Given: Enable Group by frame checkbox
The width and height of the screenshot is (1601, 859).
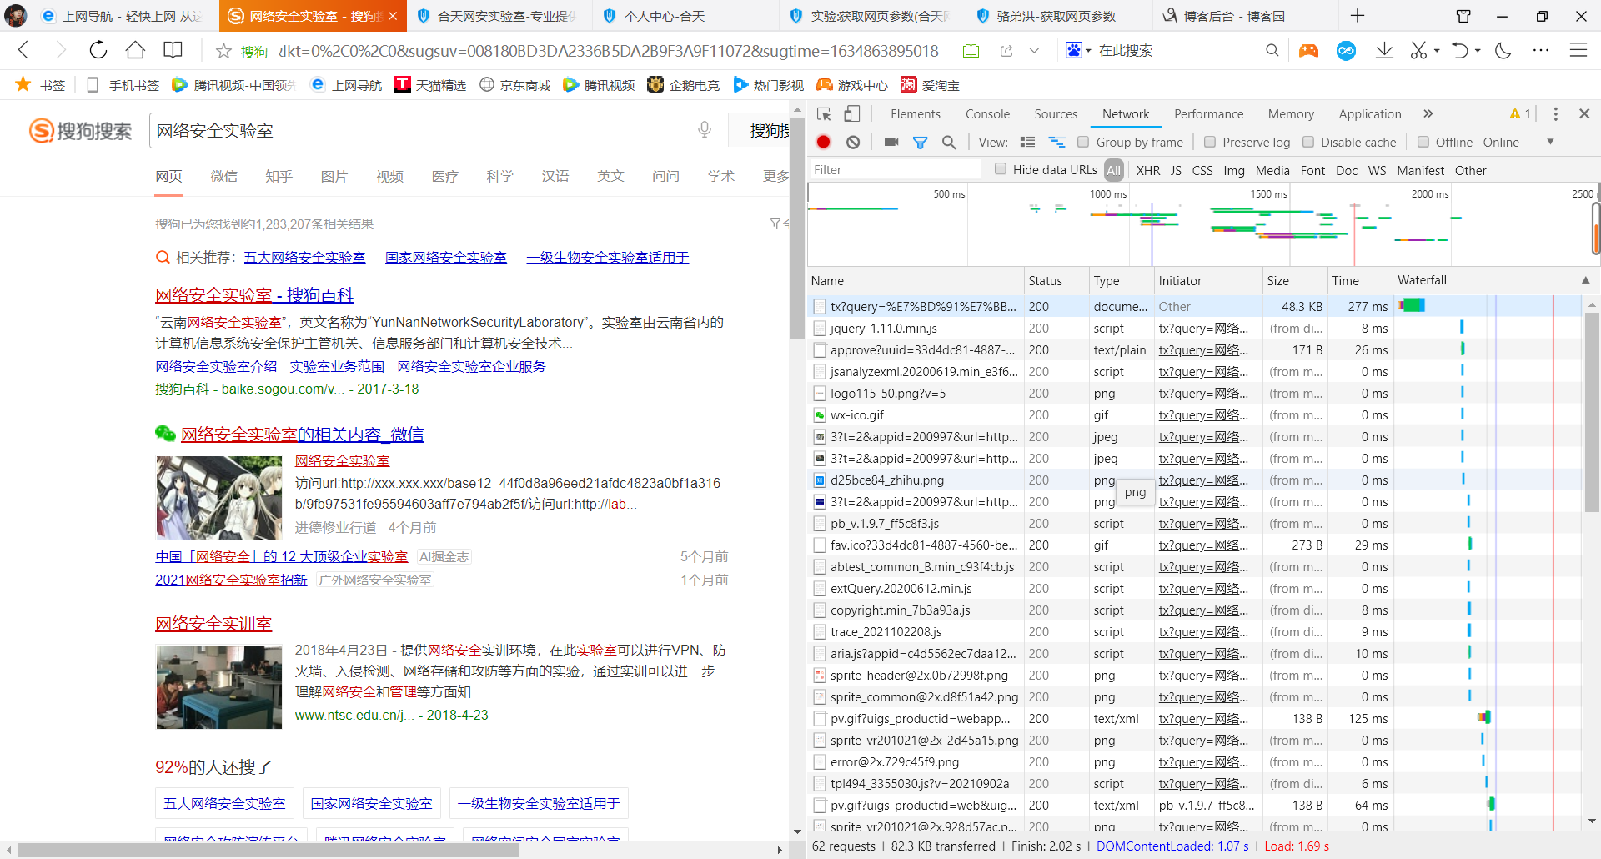Looking at the screenshot, I should pos(1083,143).
